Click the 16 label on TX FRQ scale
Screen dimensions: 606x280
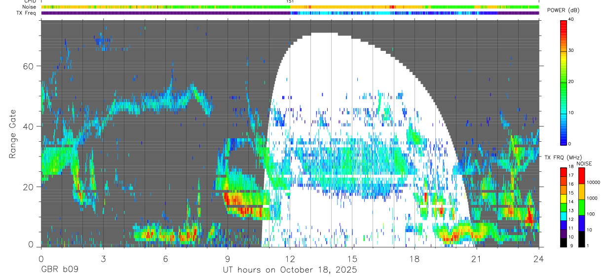coord(571,184)
